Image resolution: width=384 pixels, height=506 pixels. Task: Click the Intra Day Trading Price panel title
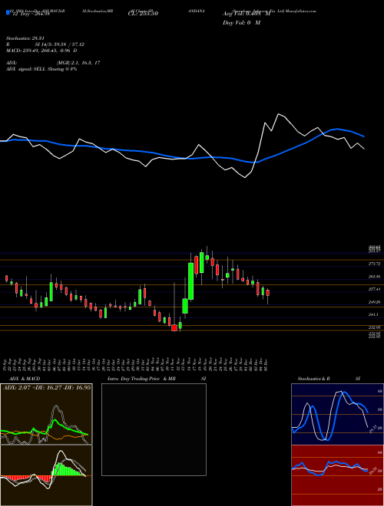pos(157,379)
